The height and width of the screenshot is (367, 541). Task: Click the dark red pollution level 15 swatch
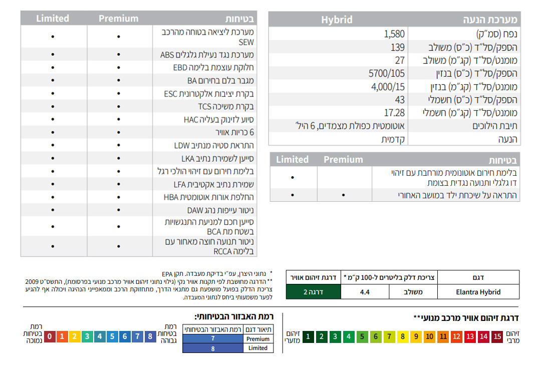[x=497, y=336]
